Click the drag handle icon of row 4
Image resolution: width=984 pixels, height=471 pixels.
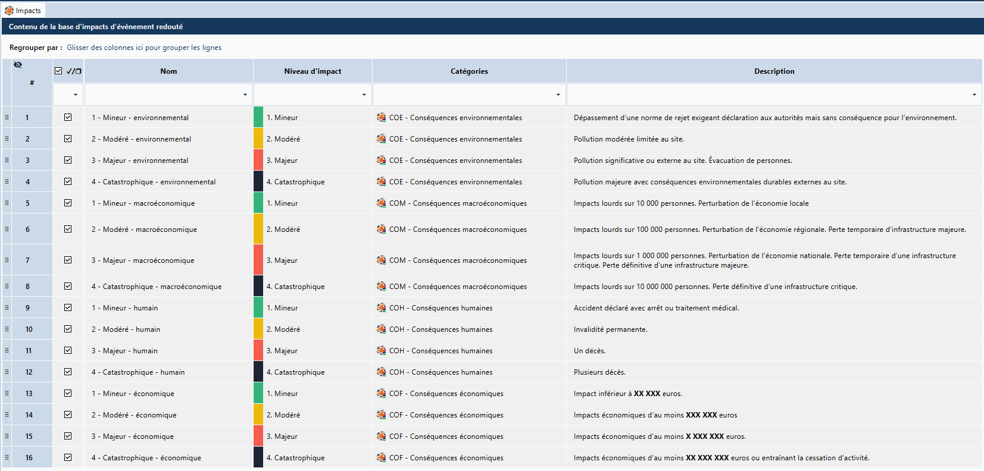point(7,181)
